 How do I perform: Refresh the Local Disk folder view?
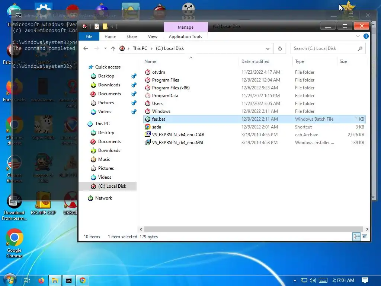point(280,48)
